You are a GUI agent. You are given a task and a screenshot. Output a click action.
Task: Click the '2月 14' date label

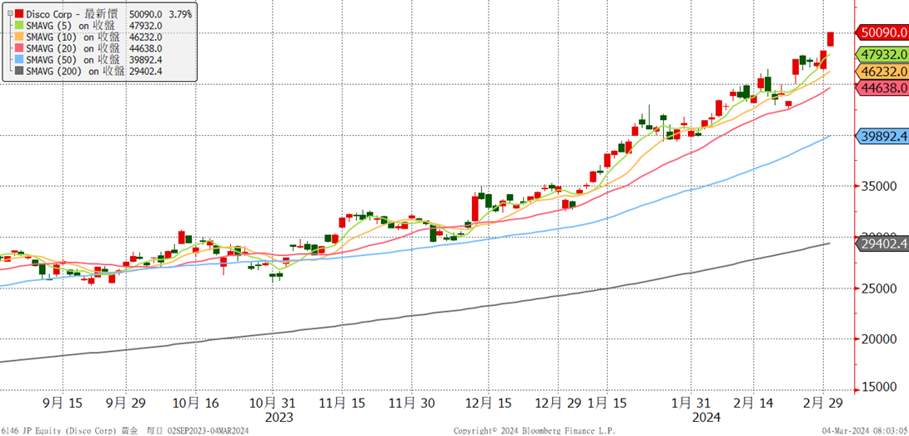(x=752, y=402)
